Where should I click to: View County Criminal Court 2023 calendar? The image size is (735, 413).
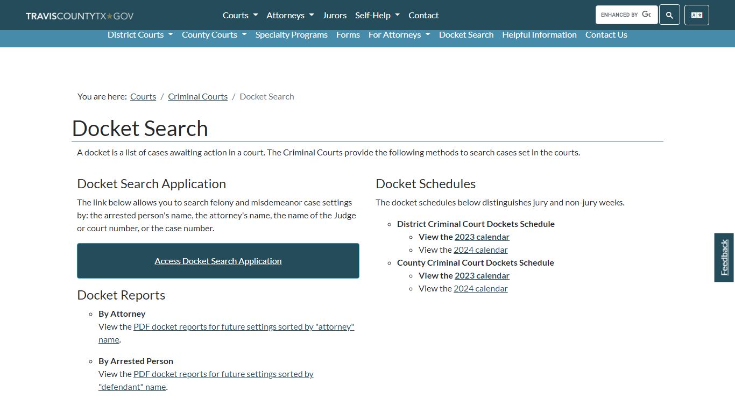(x=482, y=275)
